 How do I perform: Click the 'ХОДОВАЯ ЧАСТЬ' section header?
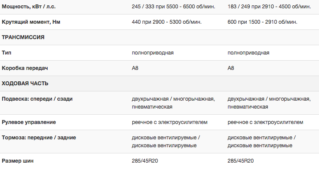[x=25, y=84]
